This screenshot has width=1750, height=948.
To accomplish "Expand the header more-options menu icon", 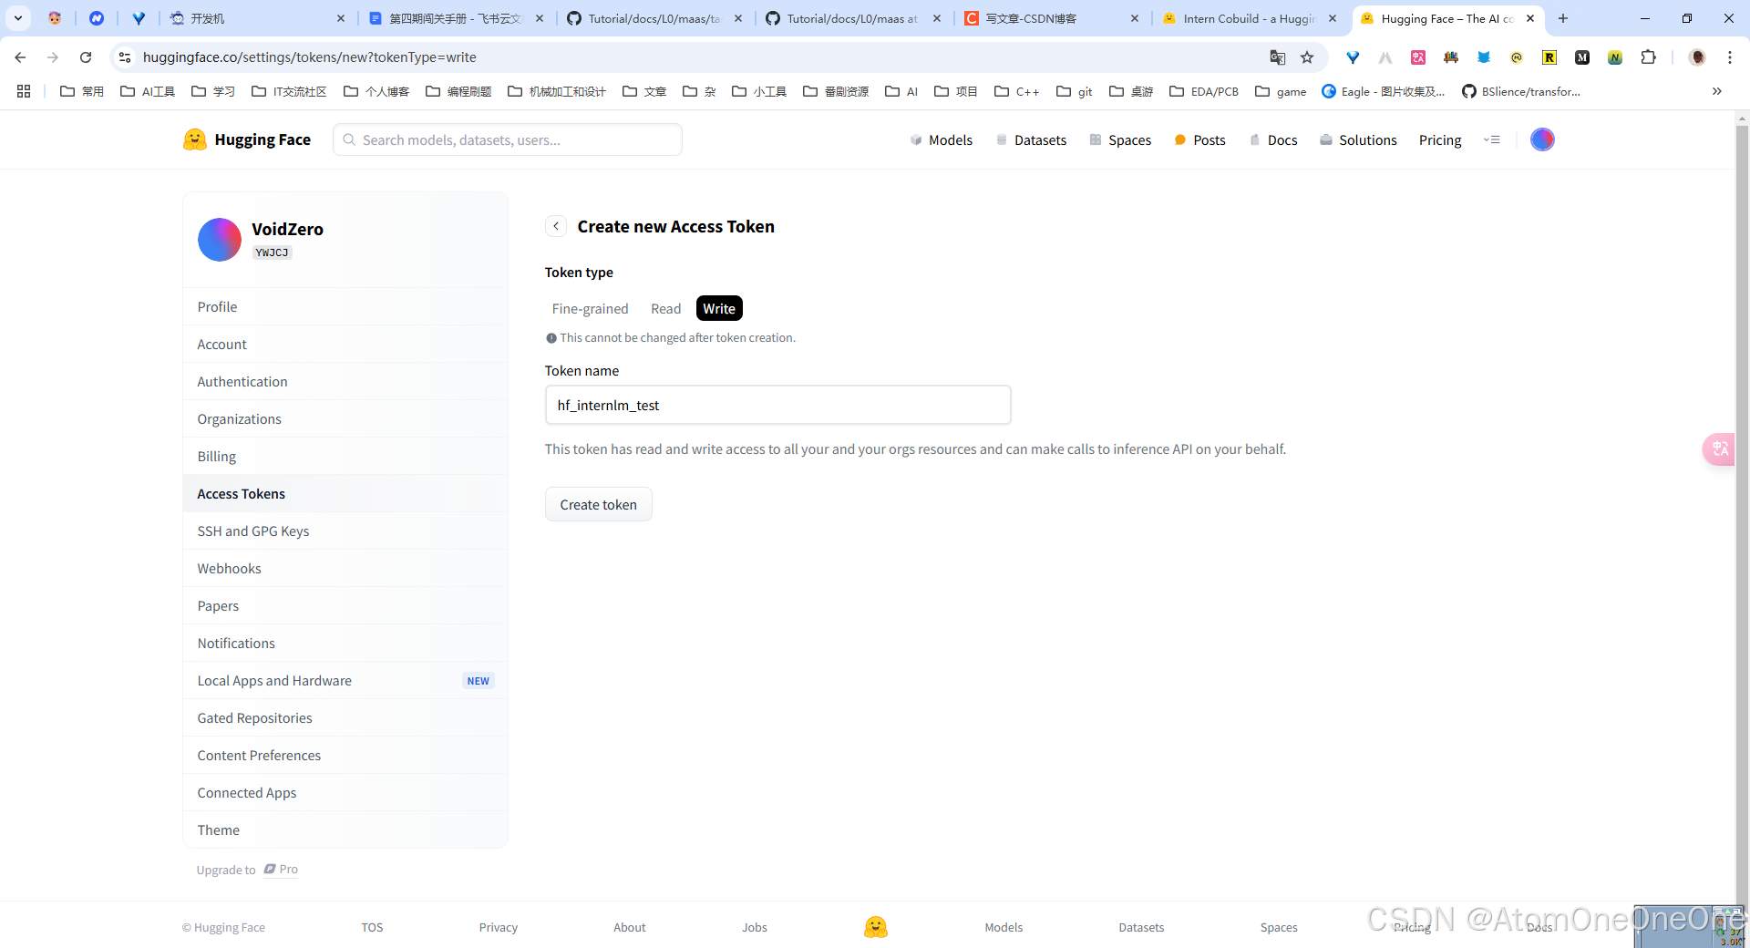I will [x=1492, y=139].
